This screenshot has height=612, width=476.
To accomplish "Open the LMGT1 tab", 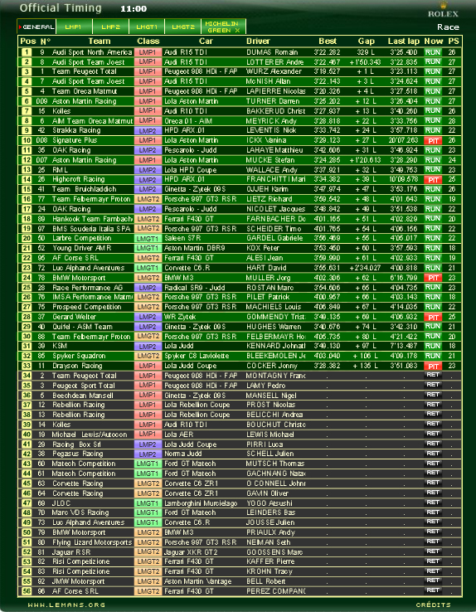I will (x=147, y=27).
